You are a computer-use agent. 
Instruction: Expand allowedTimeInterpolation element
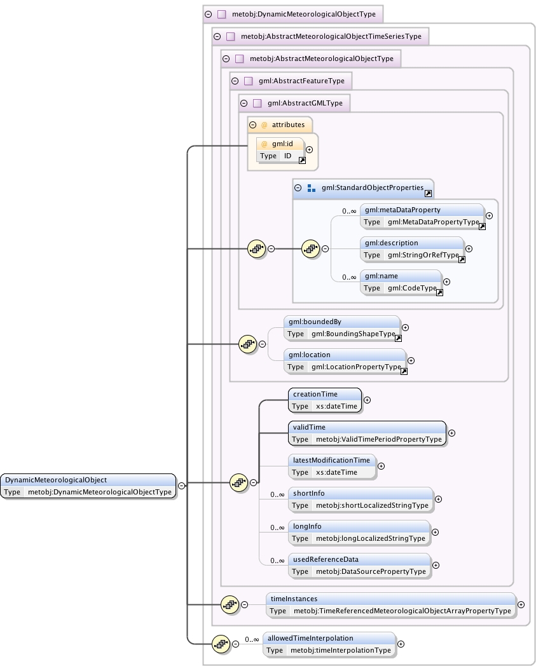click(x=401, y=644)
